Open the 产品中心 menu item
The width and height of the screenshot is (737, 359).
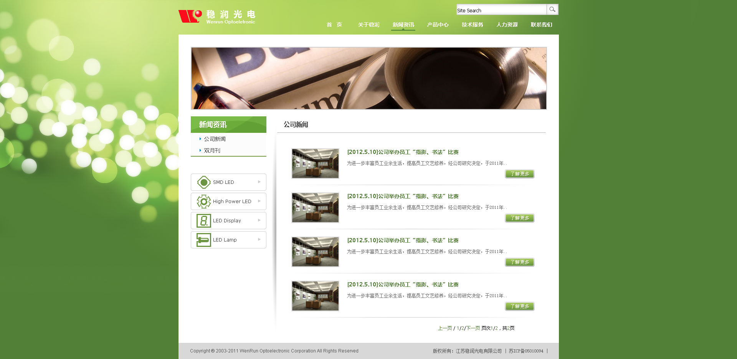pyautogui.click(x=438, y=25)
